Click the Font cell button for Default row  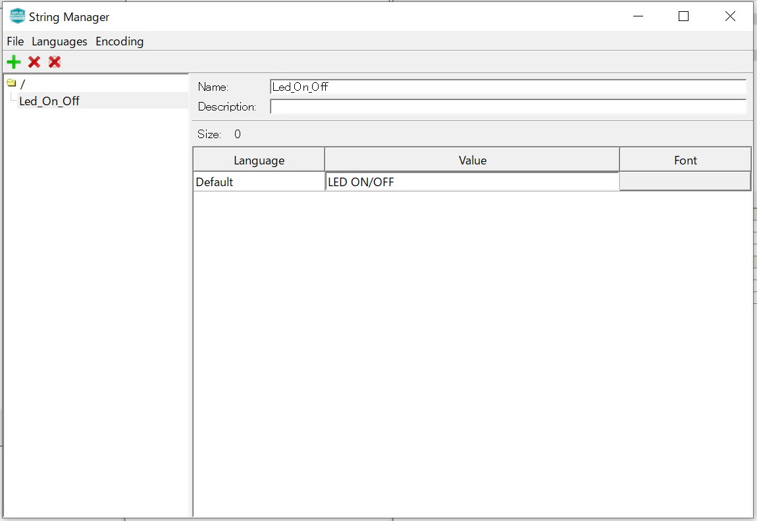[685, 182]
